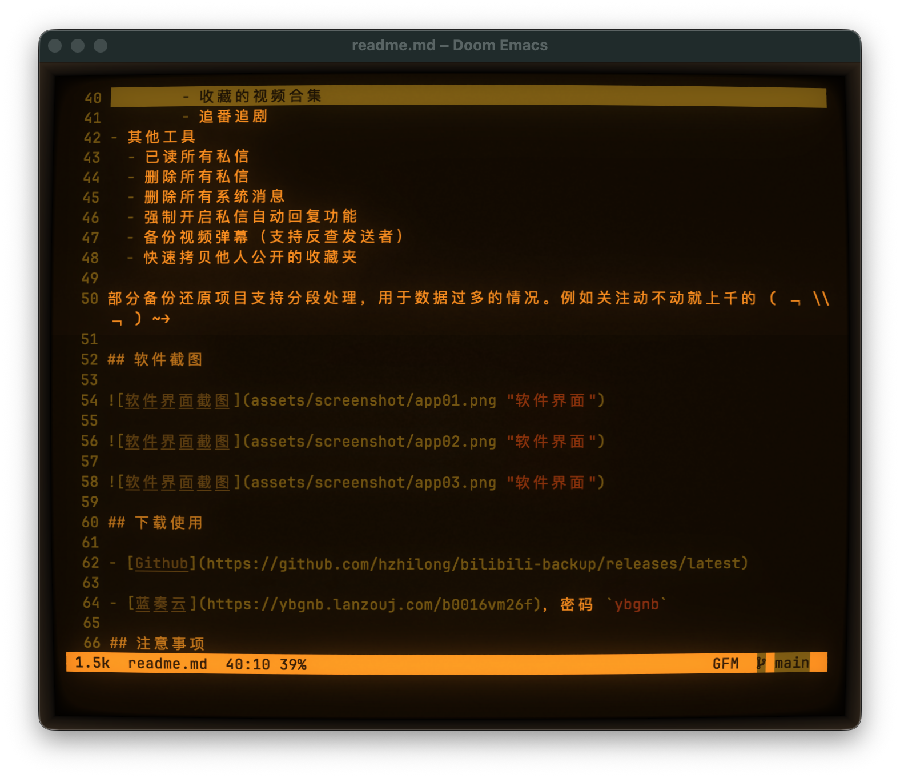Click the app03.png image path
Viewport: 900px width, 778px height.
(373, 483)
